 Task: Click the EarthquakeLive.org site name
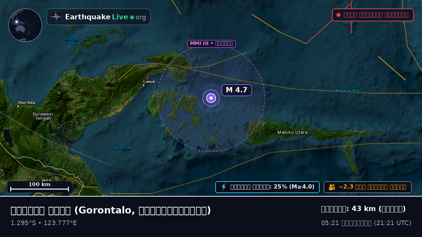point(105,17)
